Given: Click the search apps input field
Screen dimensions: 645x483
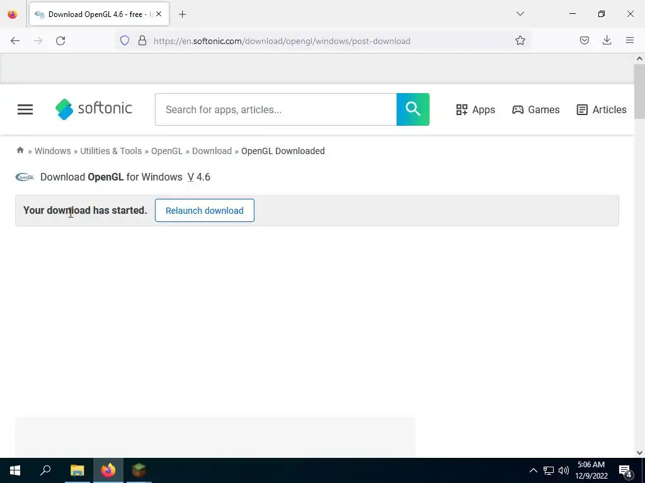Looking at the screenshot, I should [x=276, y=109].
